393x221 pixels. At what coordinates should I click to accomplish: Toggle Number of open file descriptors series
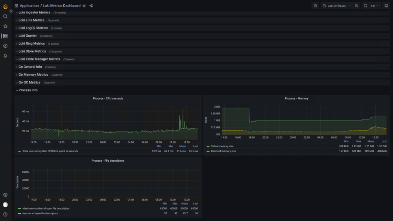point(40,214)
